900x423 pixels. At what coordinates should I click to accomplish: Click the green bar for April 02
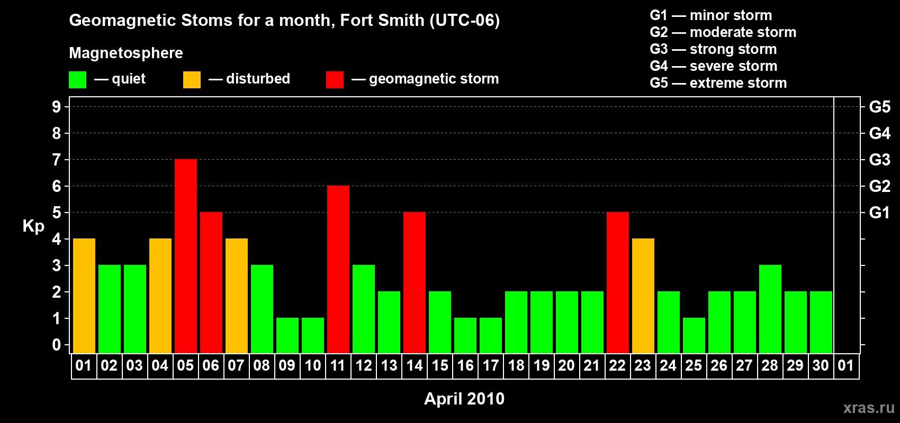point(110,309)
